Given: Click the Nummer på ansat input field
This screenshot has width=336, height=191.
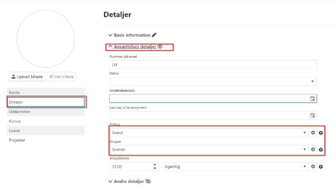Looking at the screenshot, I should coord(213,65).
